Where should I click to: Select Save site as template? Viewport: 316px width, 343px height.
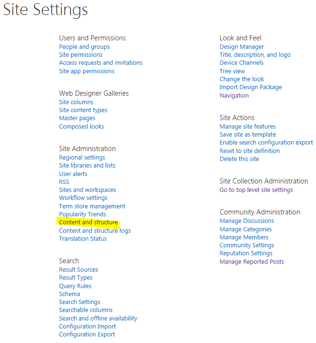(x=248, y=135)
